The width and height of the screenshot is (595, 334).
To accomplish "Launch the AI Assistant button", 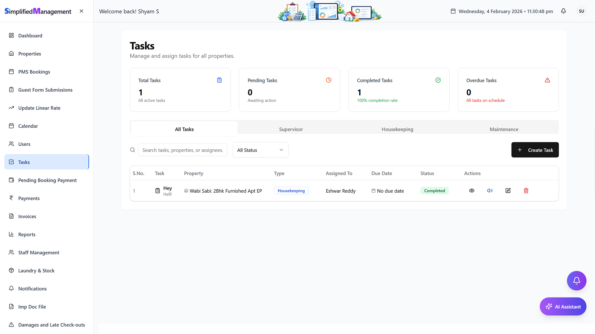I will click(x=563, y=306).
